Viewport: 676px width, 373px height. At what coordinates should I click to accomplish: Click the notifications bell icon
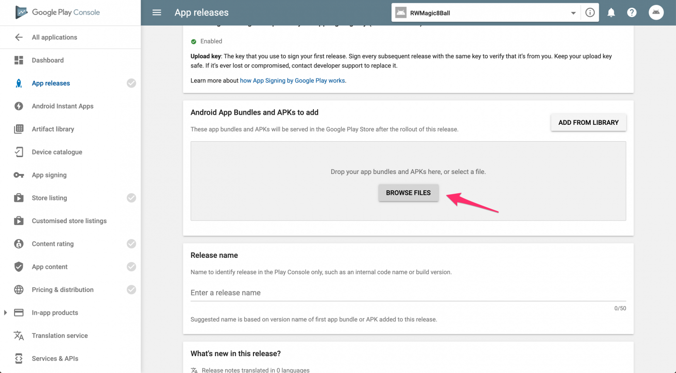(x=611, y=13)
